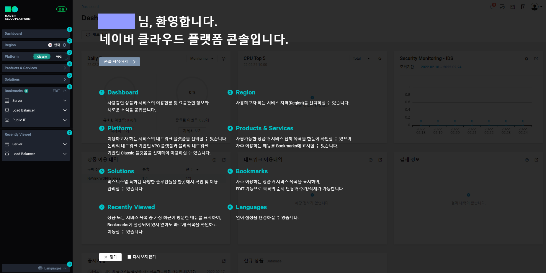This screenshot has height=273, width=546.
Task: Click the Region row label in sidebar
Action: pos(10,45)
